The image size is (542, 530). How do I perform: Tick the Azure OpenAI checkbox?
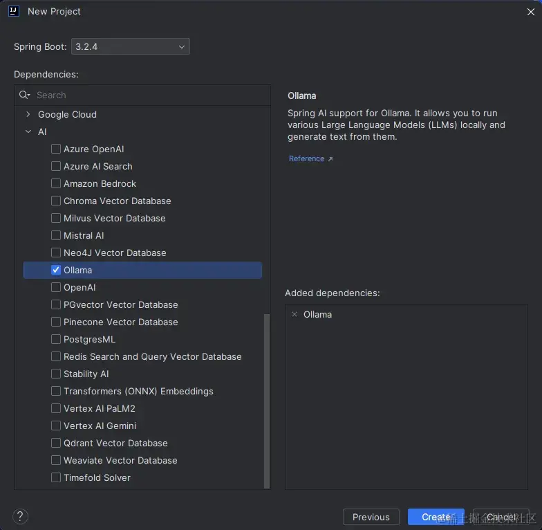[x=56, y=149]
